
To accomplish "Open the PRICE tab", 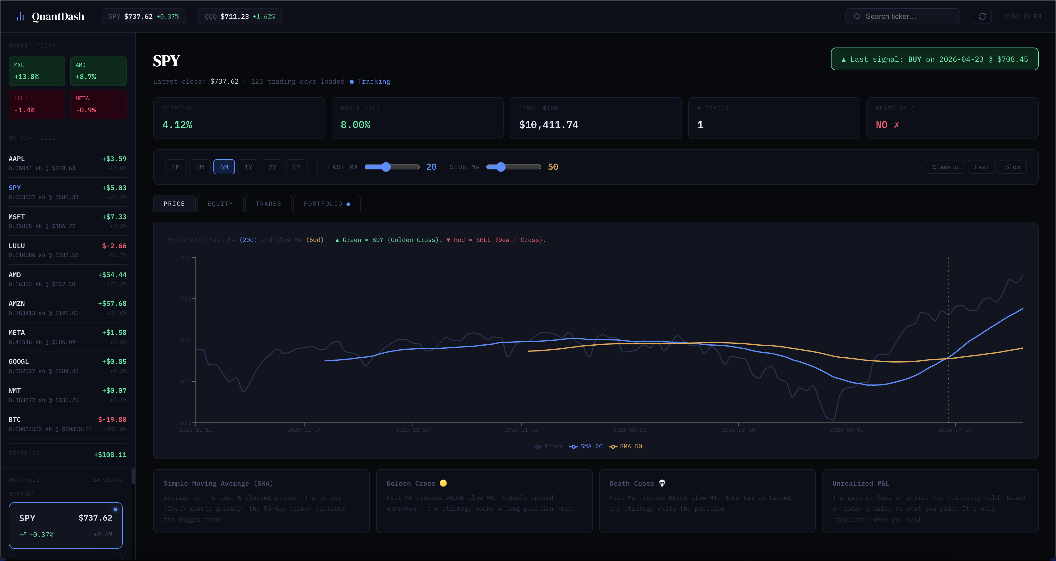I will (174, 204).
